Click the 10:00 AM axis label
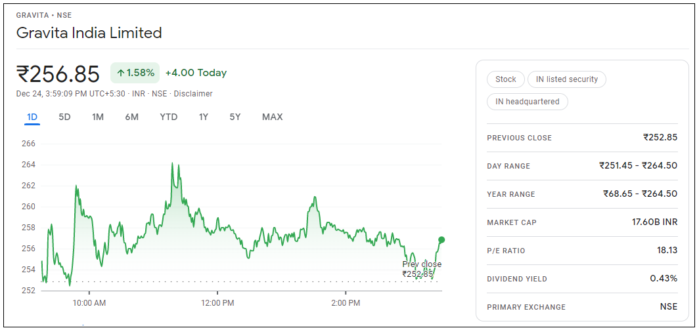 tap(89, 304)
